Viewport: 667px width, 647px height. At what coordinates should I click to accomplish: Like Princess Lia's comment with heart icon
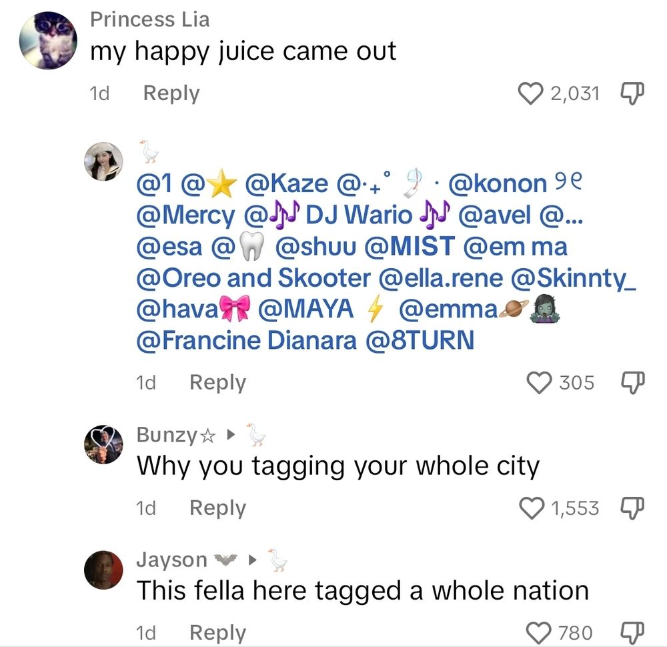coord(530,93)
